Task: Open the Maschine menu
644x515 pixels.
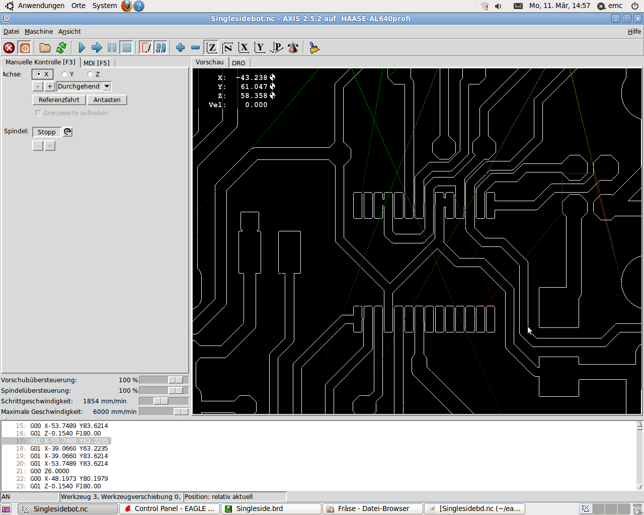Action: pyautogui.click(x=38, y=31)
